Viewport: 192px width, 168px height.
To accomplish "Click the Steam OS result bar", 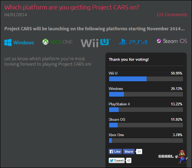I will coord(146,125).
